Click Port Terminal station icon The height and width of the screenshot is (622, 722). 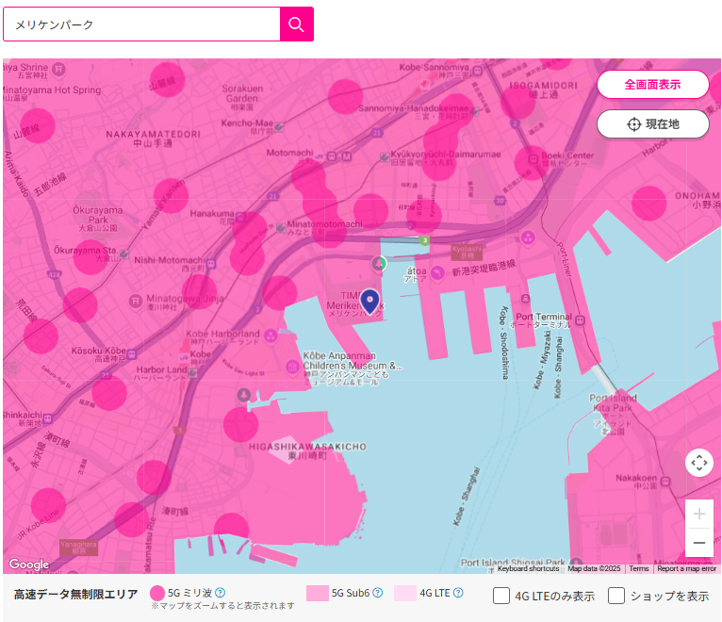coord(581,320)
